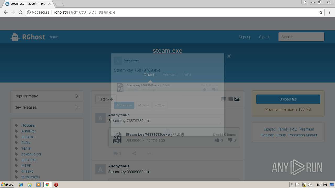335x188 pixels.
Task: Click the red Opera icon in taskbar
Action: click(x=56, y=185)
